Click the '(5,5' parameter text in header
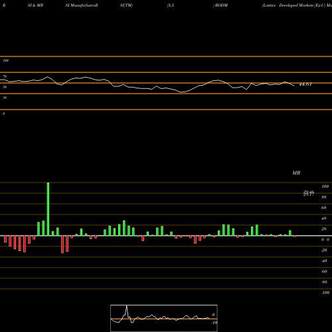The height and width of the screenshot is (332, 332). point(171,5)
